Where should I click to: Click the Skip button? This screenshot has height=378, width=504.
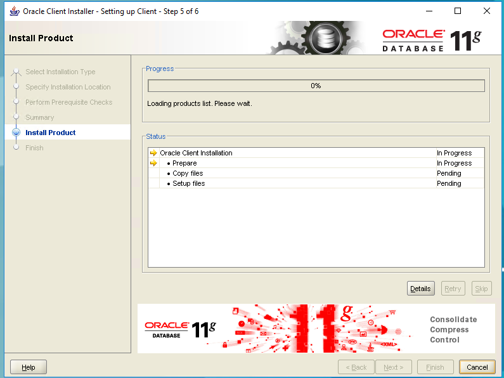[x=481, y=289]
